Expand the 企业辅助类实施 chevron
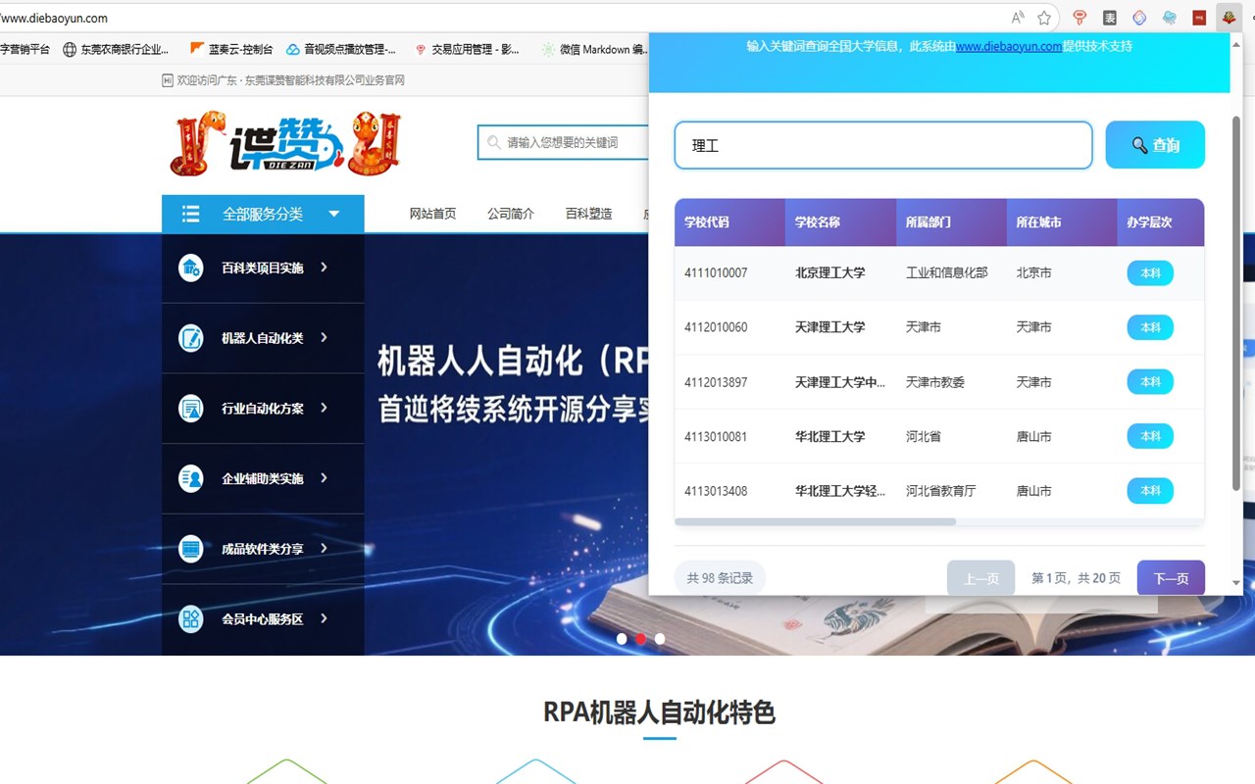 click(325, 478)
